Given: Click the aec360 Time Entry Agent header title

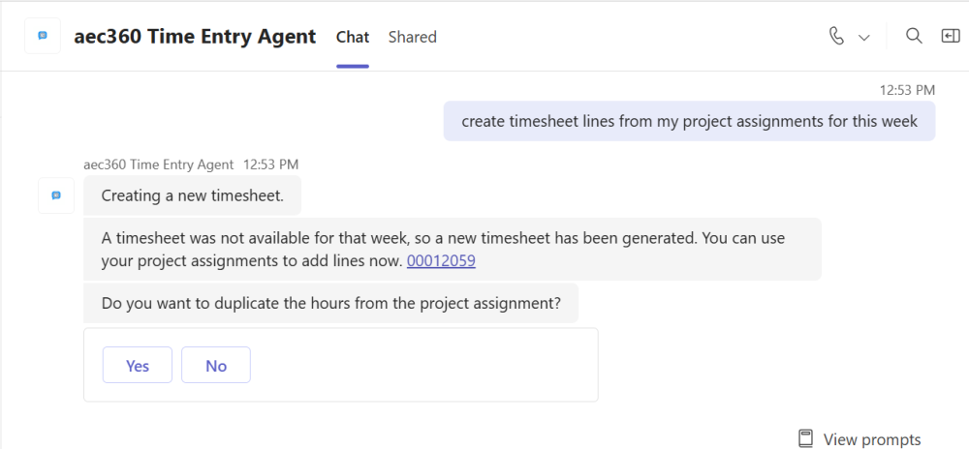Looking at the screenshot, I should click(195, 37).
